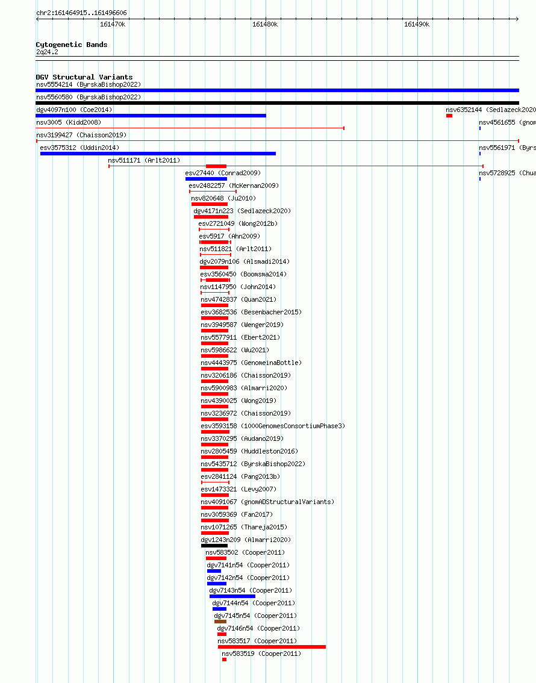Open nsv2805459 (Huddleston2016) variant
This screenshot has height=683, width=536.
coord(249,451)
